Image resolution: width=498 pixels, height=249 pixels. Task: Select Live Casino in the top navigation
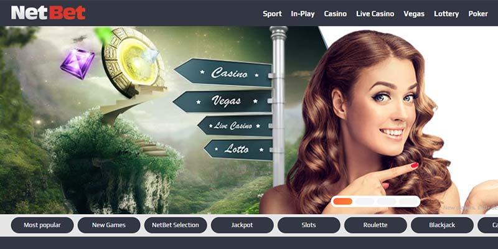375,14
